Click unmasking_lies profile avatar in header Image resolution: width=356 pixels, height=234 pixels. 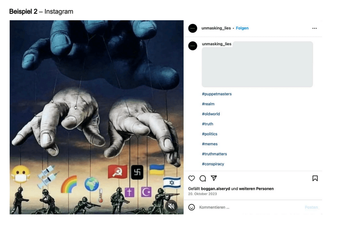(193, 29)
